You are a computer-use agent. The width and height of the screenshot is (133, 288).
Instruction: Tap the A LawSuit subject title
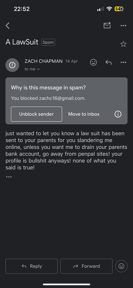click(22, 42)
